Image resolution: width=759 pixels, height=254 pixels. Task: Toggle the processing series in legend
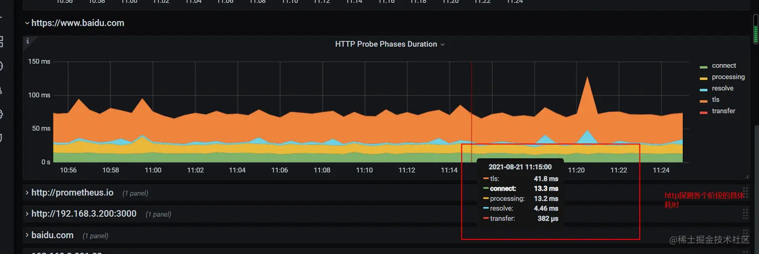pos(728,77)
